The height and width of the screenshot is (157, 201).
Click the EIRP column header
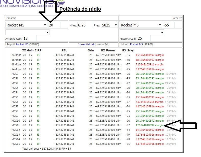38,50
